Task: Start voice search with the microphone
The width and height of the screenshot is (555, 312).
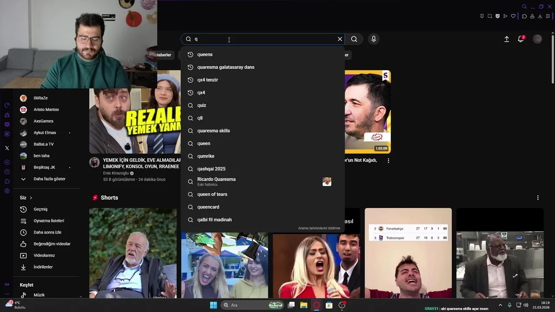Action: click(374, 39)
